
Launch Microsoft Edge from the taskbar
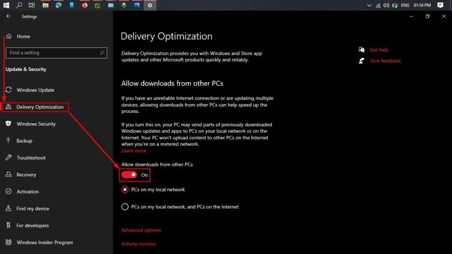pos(59,5)
